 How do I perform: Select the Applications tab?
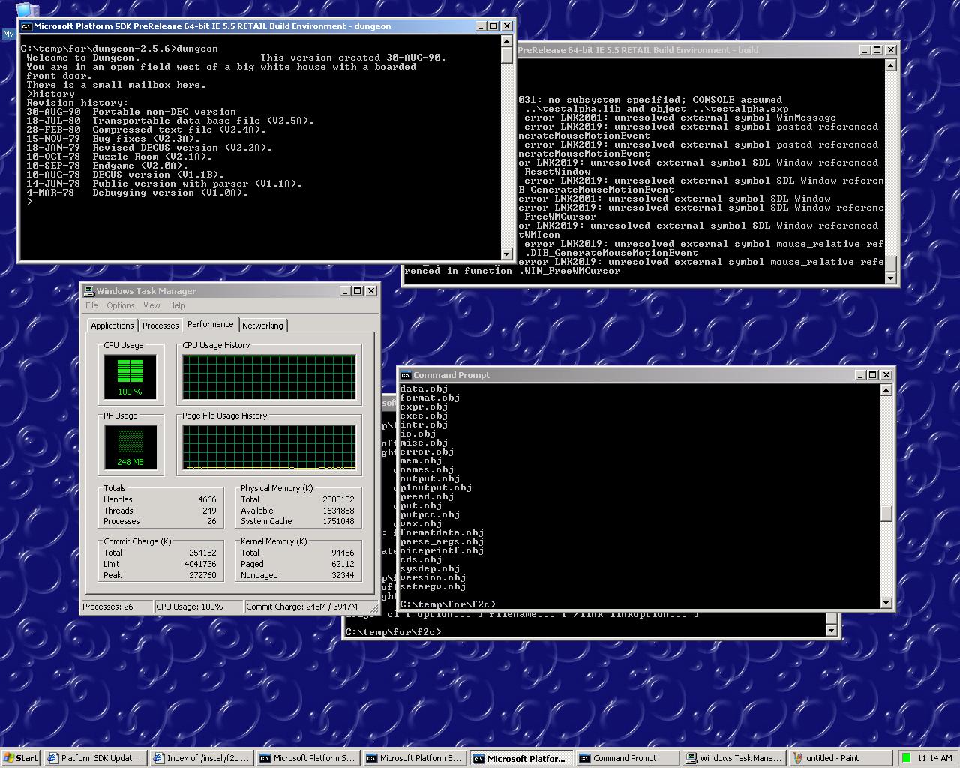coord(112,325)
